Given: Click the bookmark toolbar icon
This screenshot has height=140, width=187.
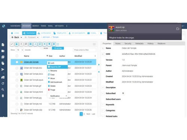Looking at the screenshot, I should tap(49, 44).
